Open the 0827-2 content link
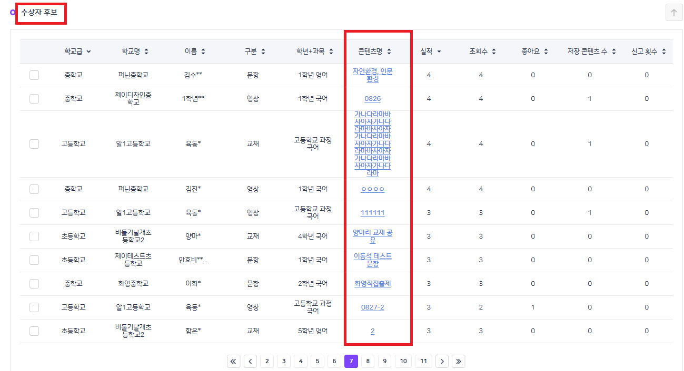The height and width of the screenshot is (371, 684). pyautogui.click(x=372, y=307)
